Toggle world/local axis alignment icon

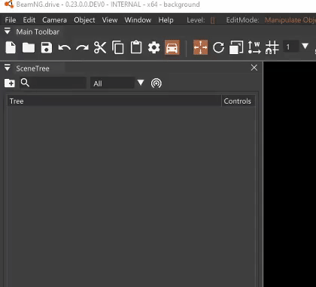[x=254, y=47]
